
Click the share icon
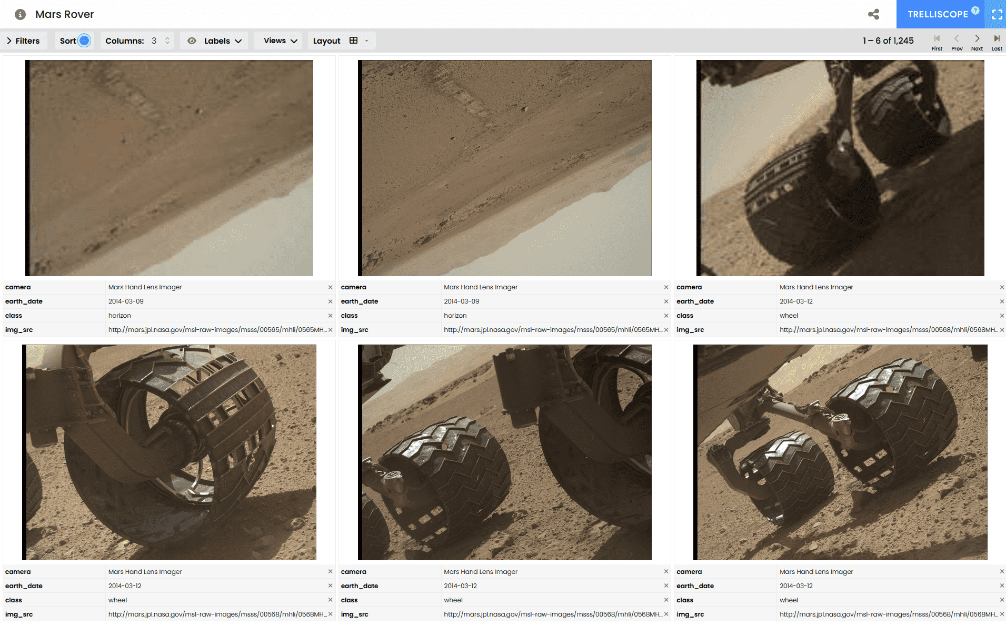click(x=873, y=14)
